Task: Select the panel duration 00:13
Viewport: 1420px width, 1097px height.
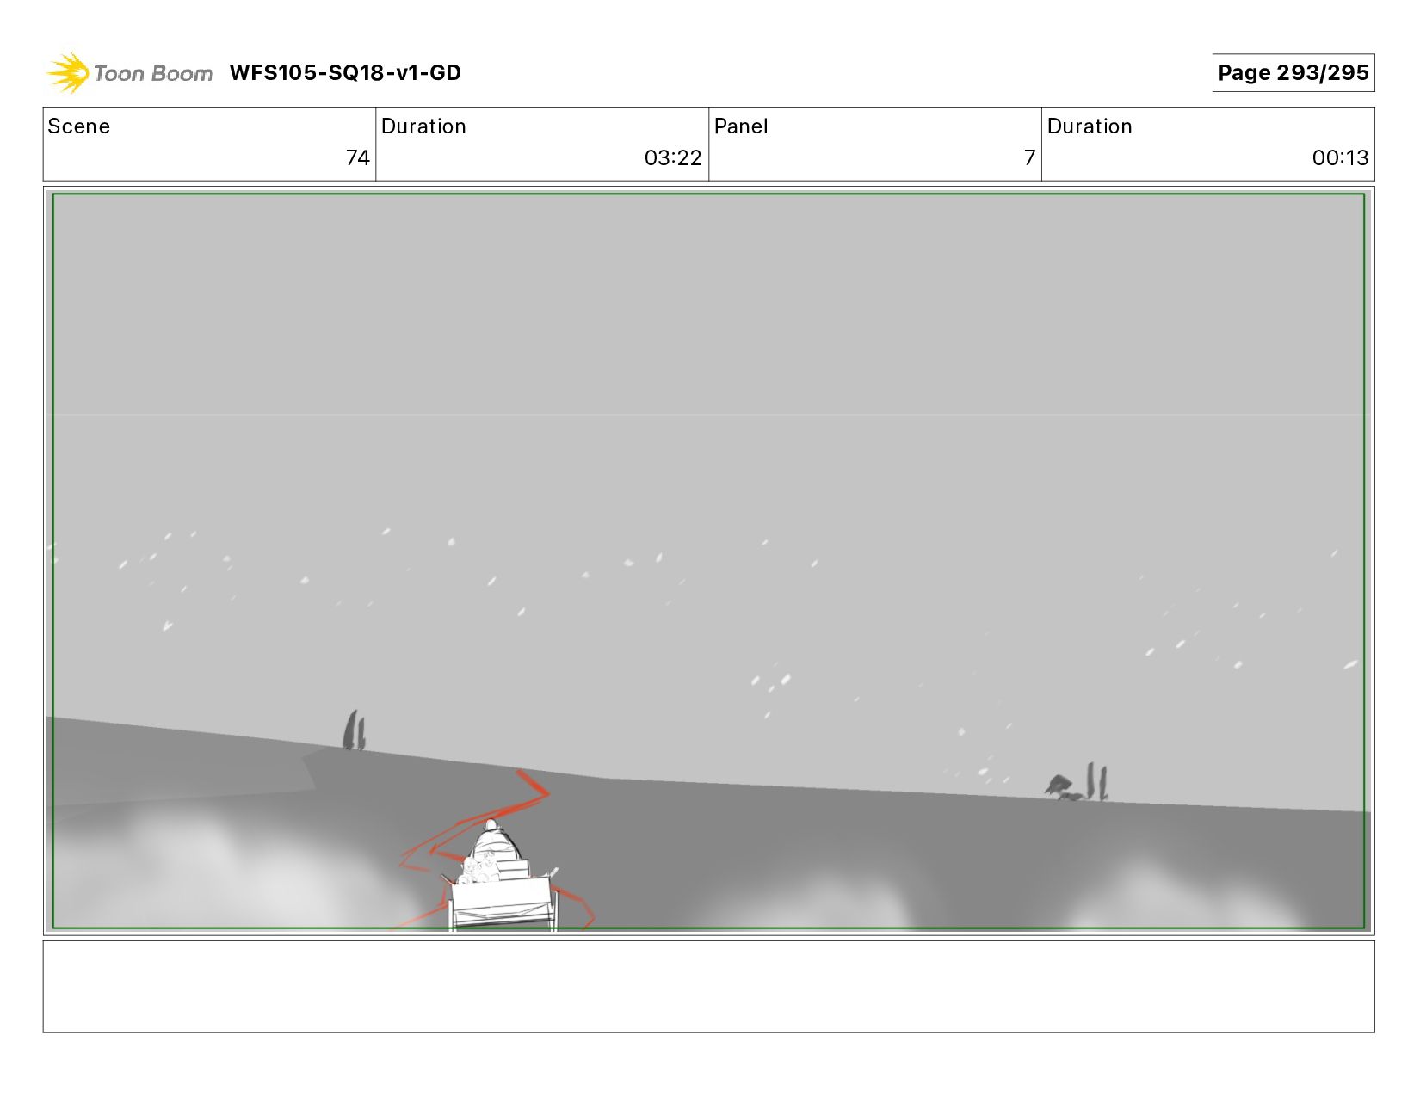Action: click(x=1340, y=158)
